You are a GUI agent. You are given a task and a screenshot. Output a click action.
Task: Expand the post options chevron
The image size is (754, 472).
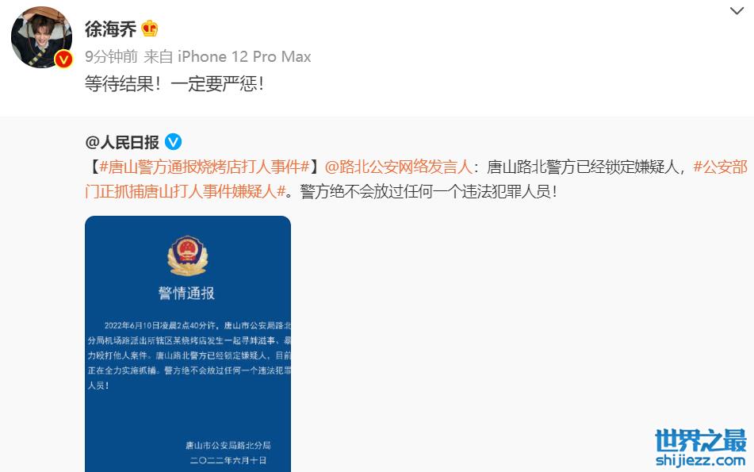(x=737, y=10)
